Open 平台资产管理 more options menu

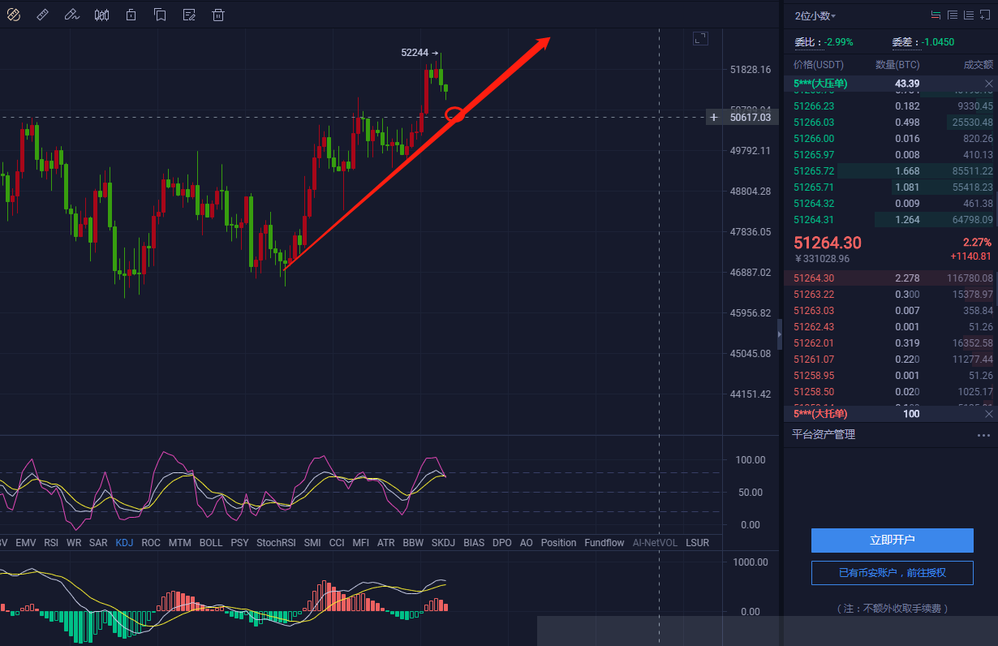tap(983, 435)
